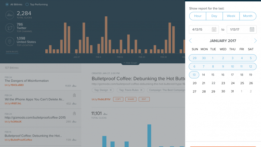Screen dimensions: 261x147
Task: Pick January 13 in the calendar
Action: 194,75
